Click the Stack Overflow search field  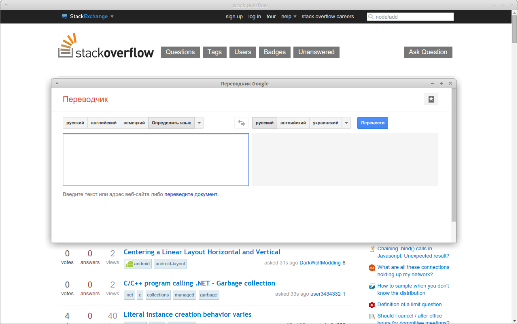410,17
